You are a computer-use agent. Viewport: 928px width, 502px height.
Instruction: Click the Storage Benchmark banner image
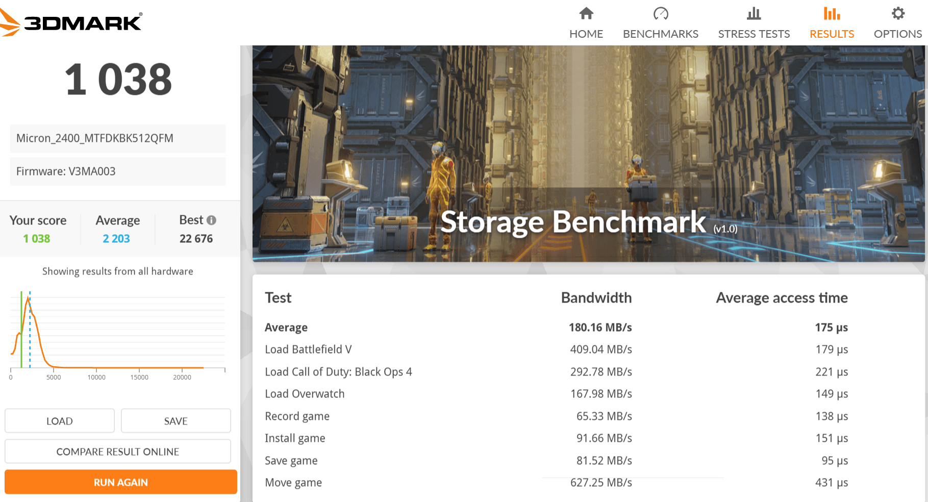588,153
